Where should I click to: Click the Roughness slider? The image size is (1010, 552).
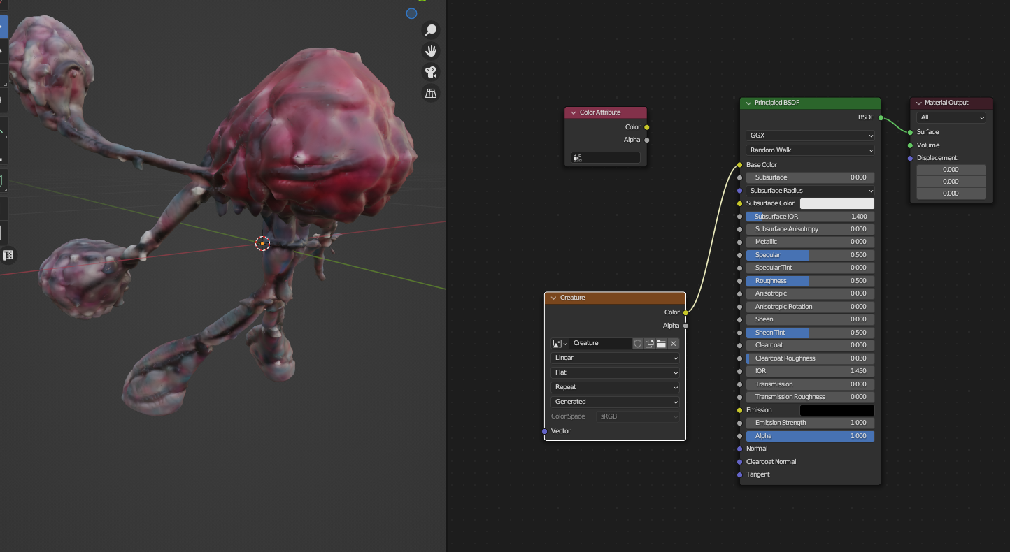click(x=810, y=281)
